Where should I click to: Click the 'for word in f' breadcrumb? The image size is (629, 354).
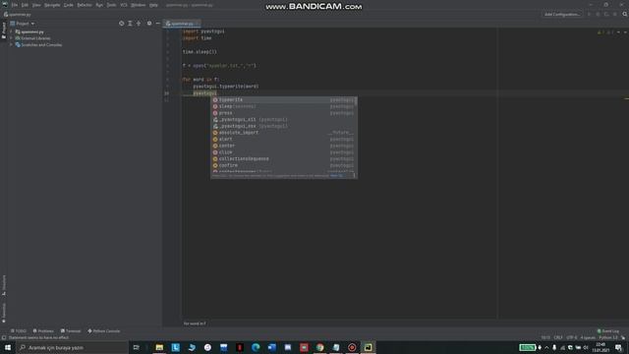pos(195,324)
